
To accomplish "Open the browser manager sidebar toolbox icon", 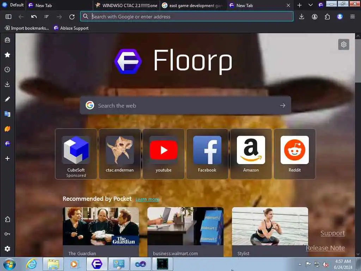I will coord(7,40).
